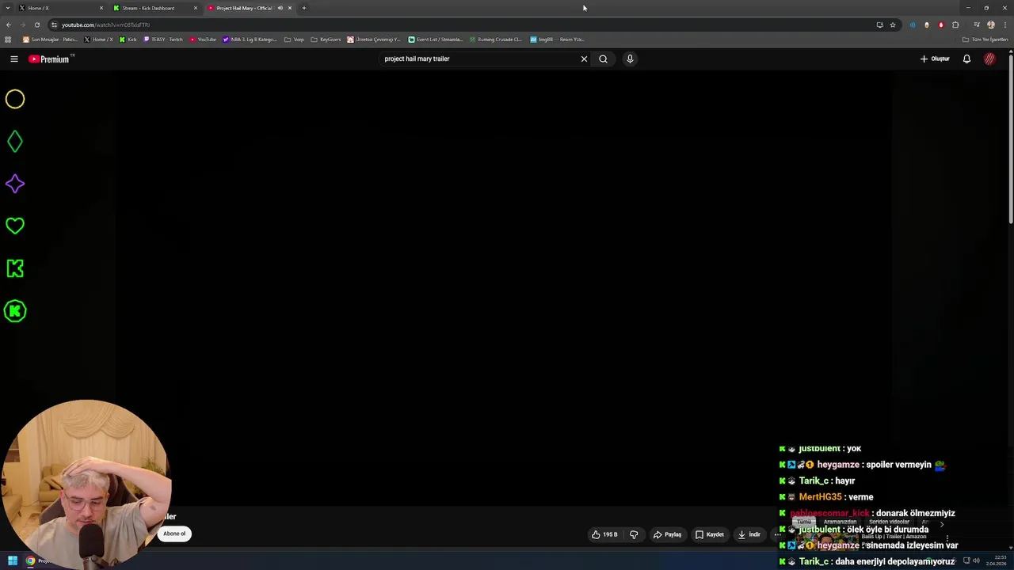This screenshot has height=570, width=1014.
Task: Click the green square Kick K icon
Action: pyautogui.click(x=15, y=268)
